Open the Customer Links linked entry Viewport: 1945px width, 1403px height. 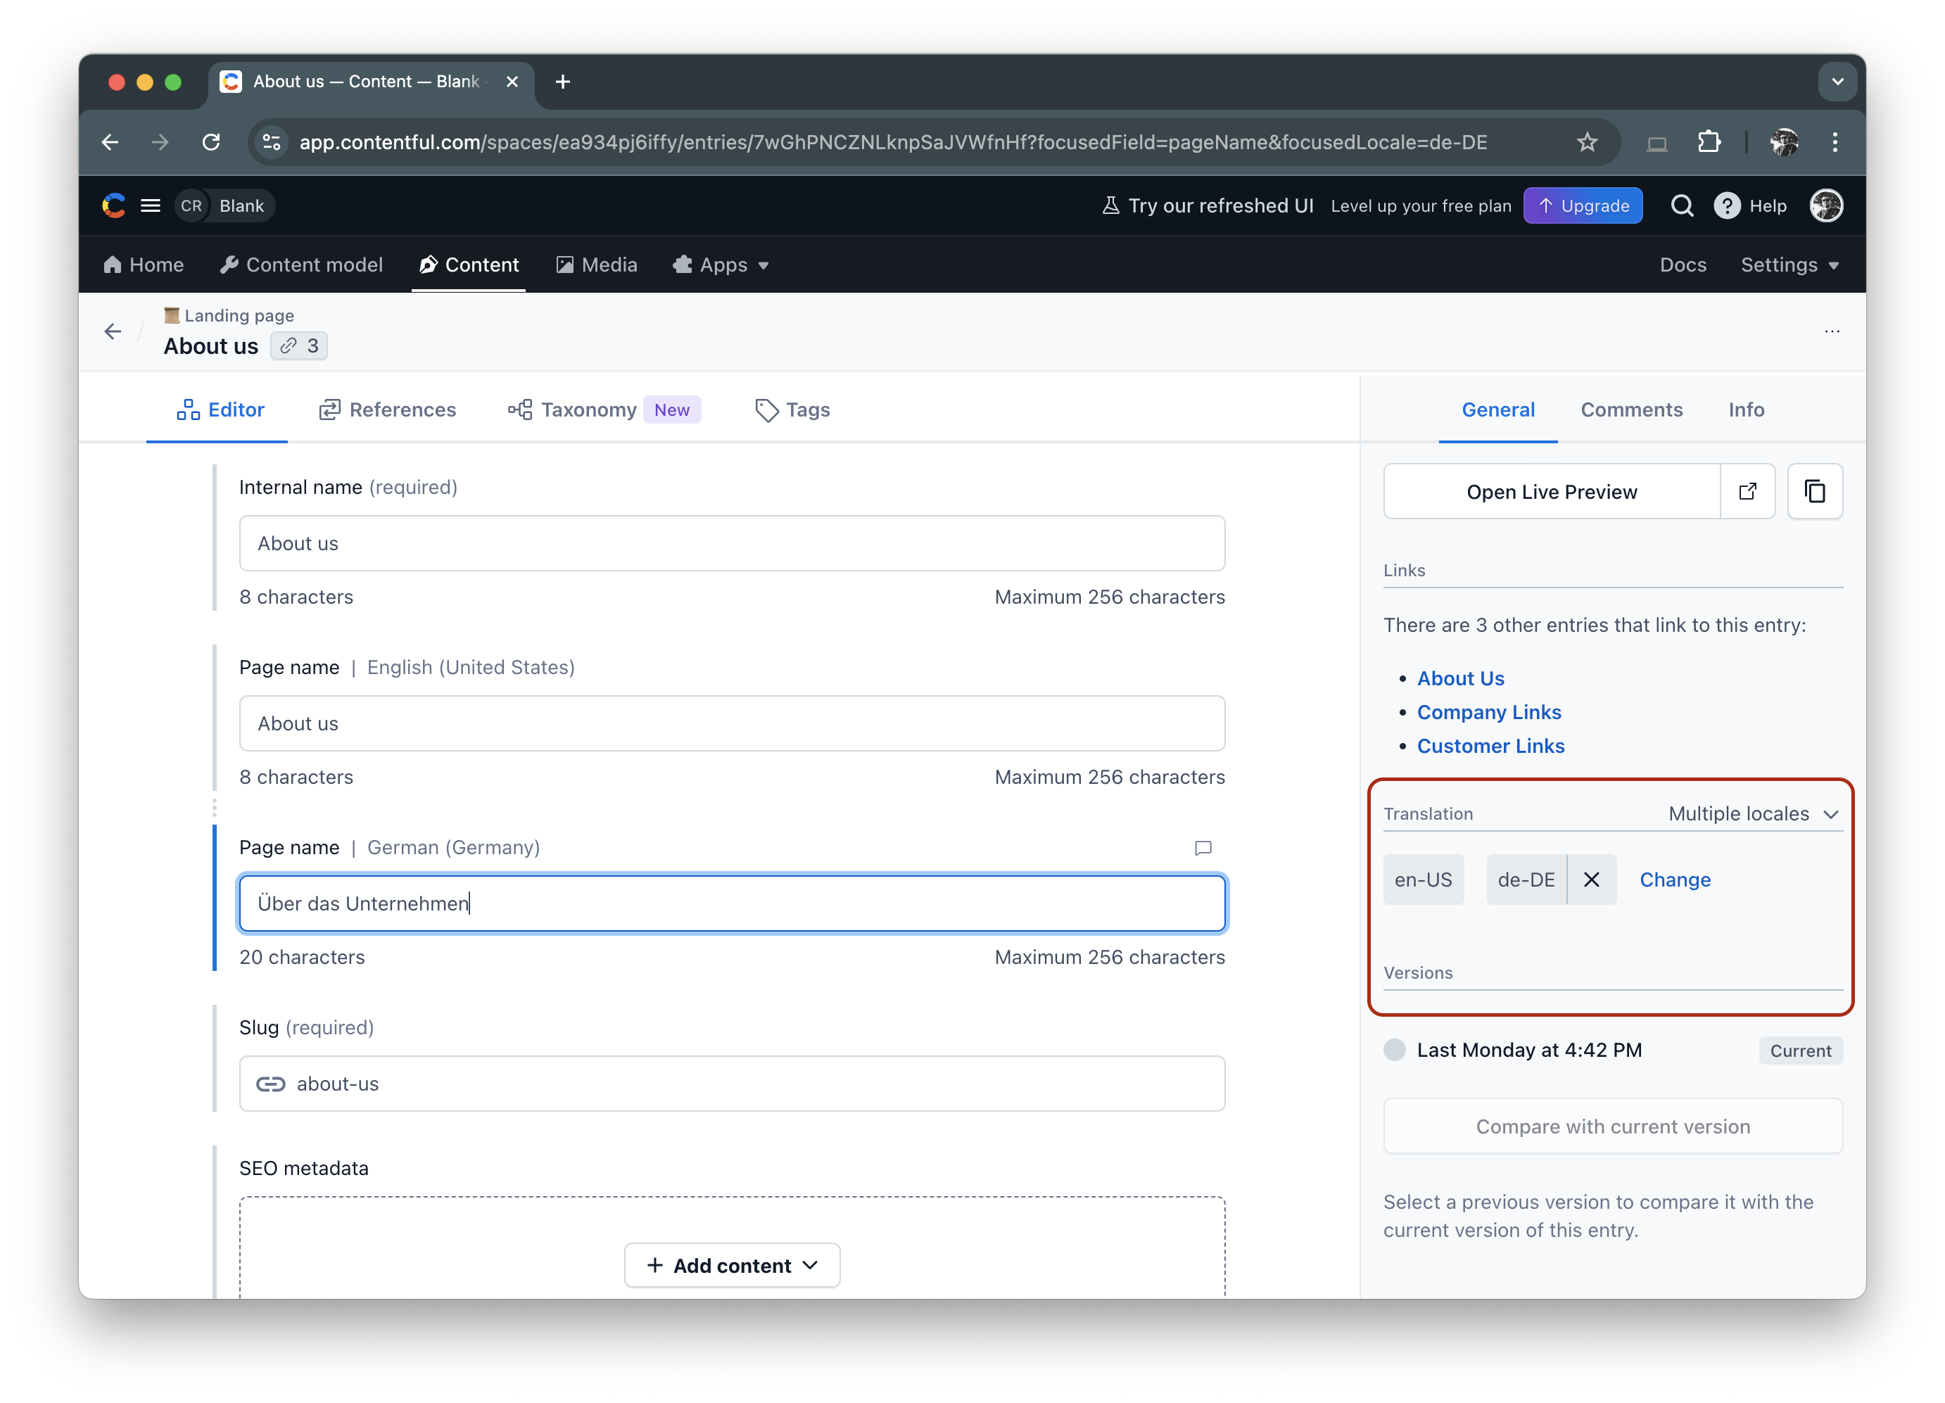[x=1490, y=746]
